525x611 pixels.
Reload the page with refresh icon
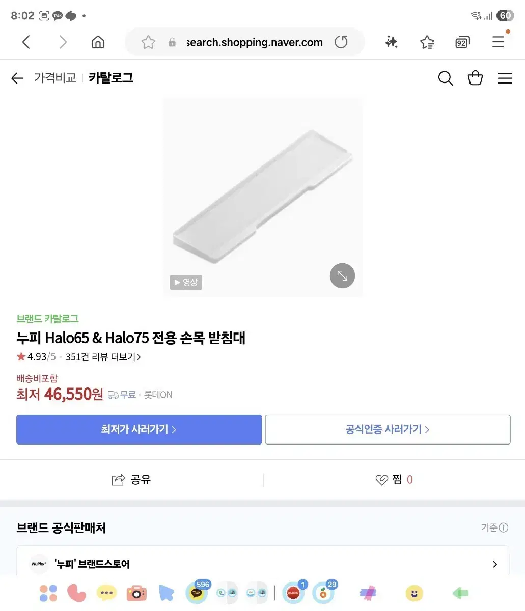tap(341, 42)
